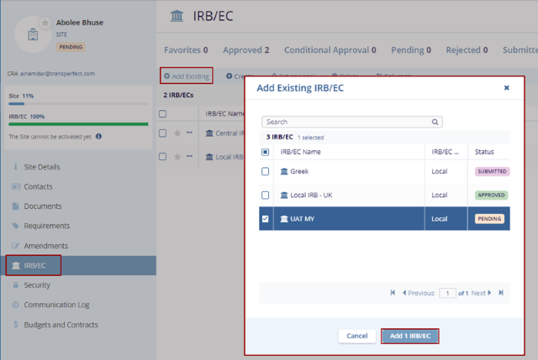This screenshot has width=538, height=360.
Task: Click the bank icon next to Greek
Action: (x=284, y=171)
